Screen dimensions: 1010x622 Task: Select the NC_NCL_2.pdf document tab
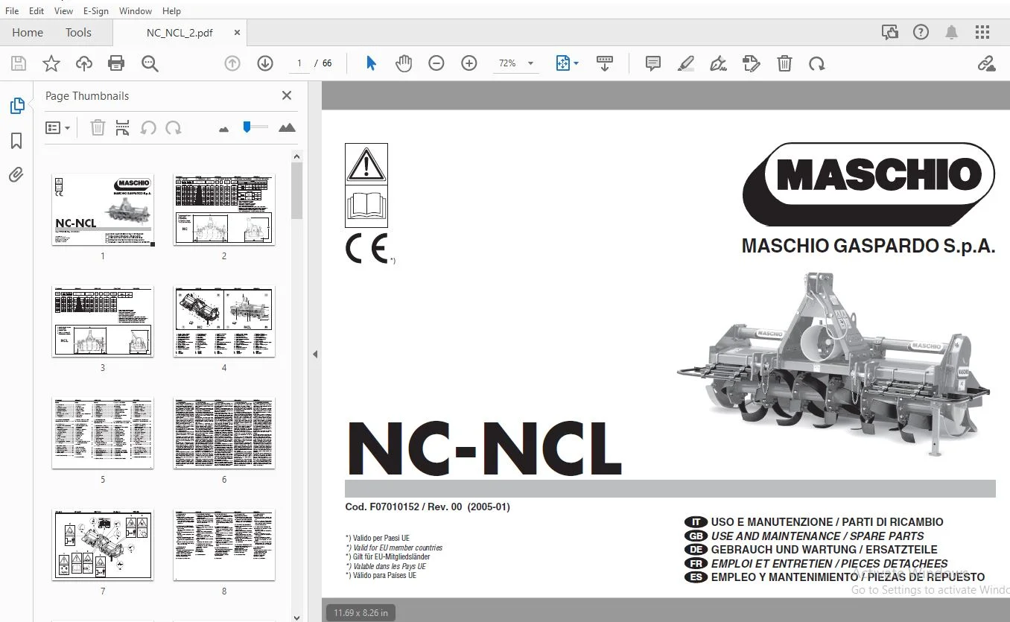(180, 33)
